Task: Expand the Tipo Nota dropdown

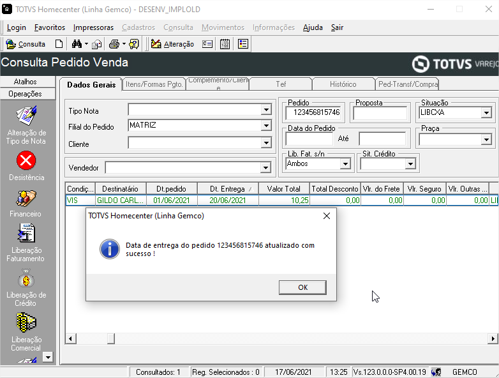Action: [x=265, y=110]
